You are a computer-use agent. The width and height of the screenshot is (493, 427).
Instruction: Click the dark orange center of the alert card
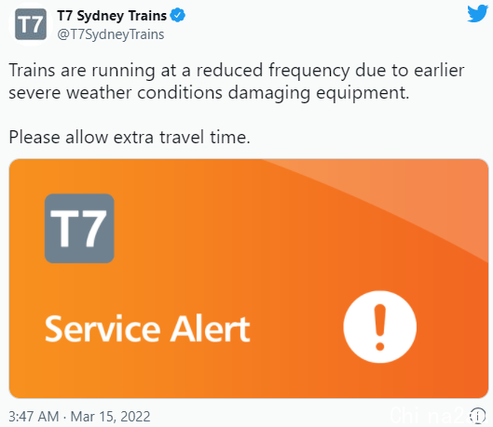pos(249,278)
